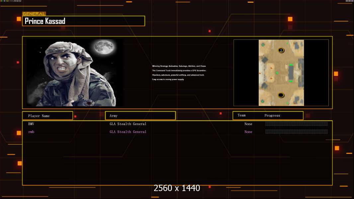
Task: Select the player BMV row
Action: (x=177, y=124)
